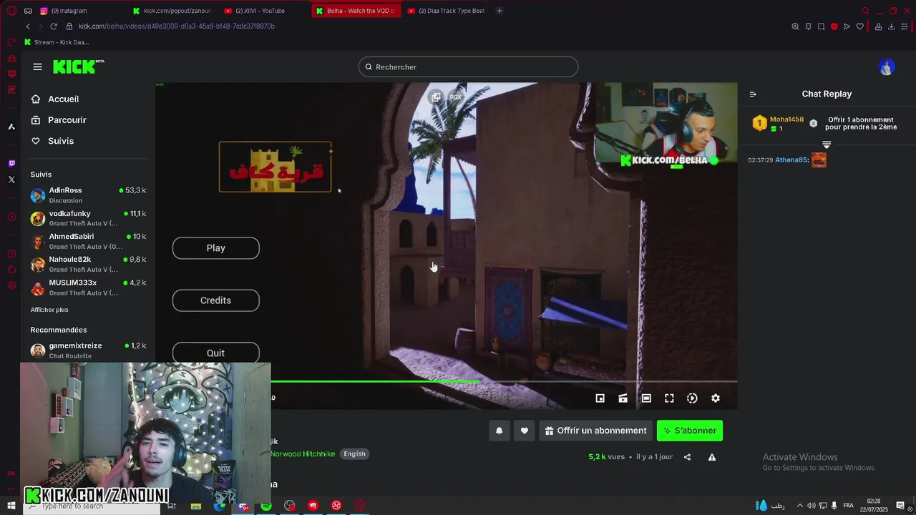Enter fullscreen video mode
916x515 pixels.
point(669,398)
